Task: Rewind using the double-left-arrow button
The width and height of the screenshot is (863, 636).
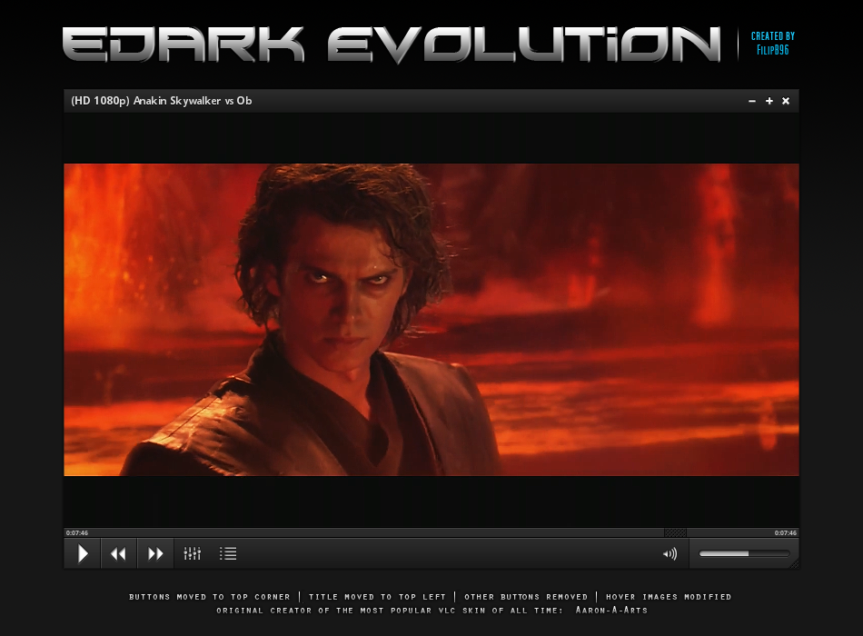Action: click(x=118, y=553)
